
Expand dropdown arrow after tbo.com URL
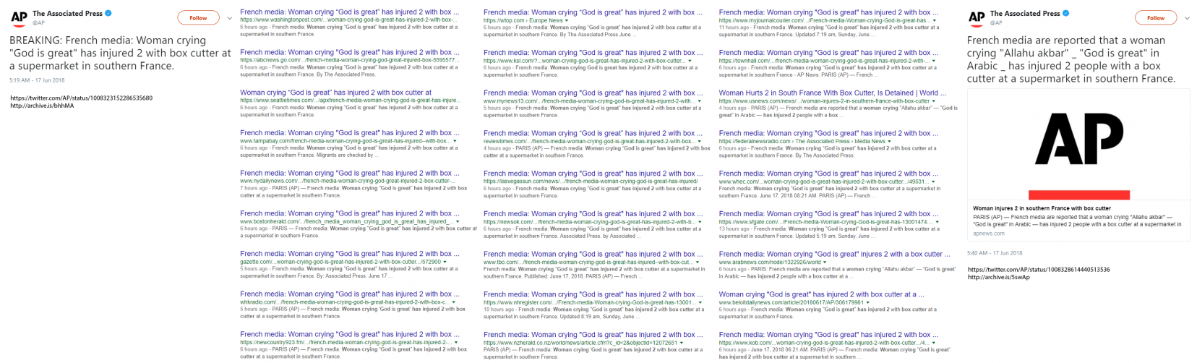point(695,262)
